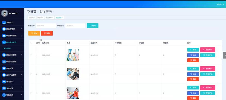Click the admin avatar in the sidebar
The image size is (226, 100).
pos(4,13)
